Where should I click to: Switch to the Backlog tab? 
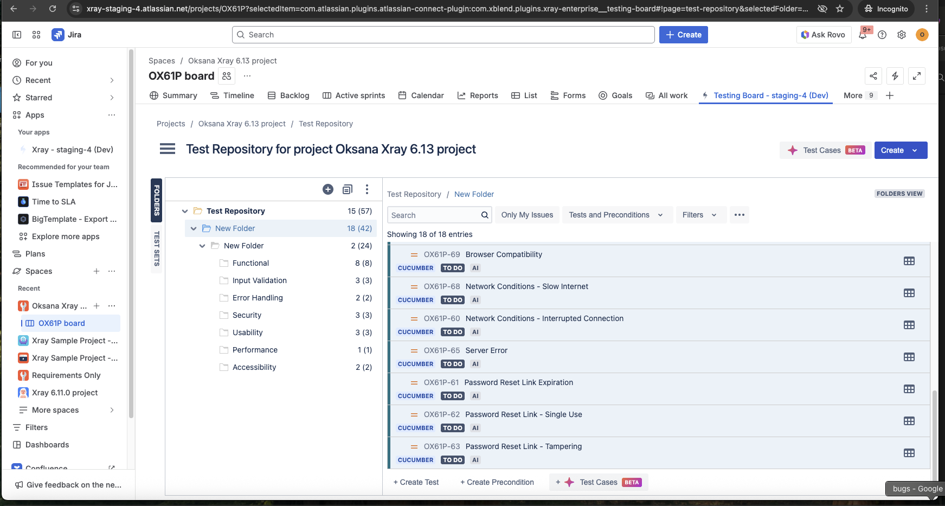(x=288, y=95)
